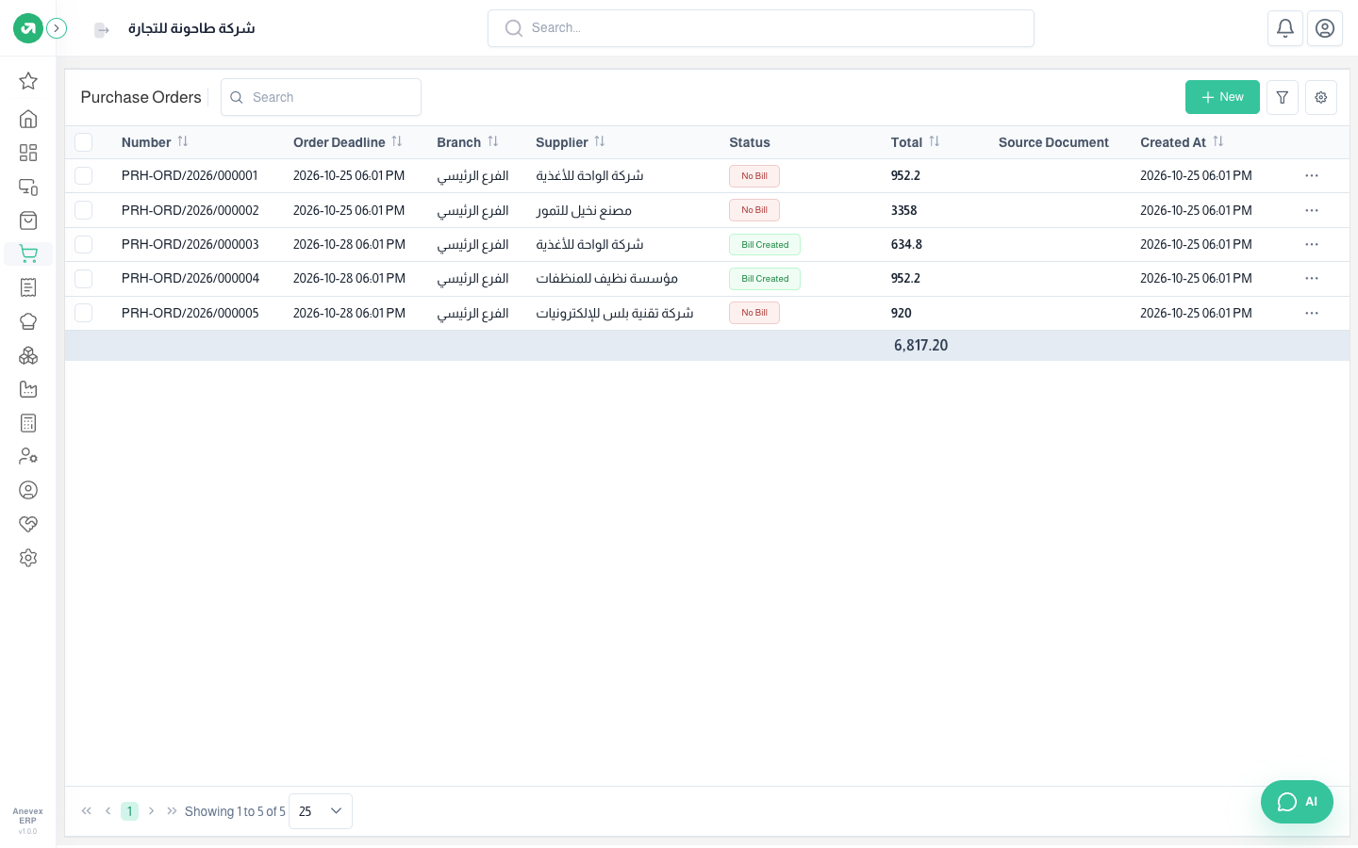This screenshot has height=848, width=1358.
Task: Sort by Number column
Action: coord(183,141)
